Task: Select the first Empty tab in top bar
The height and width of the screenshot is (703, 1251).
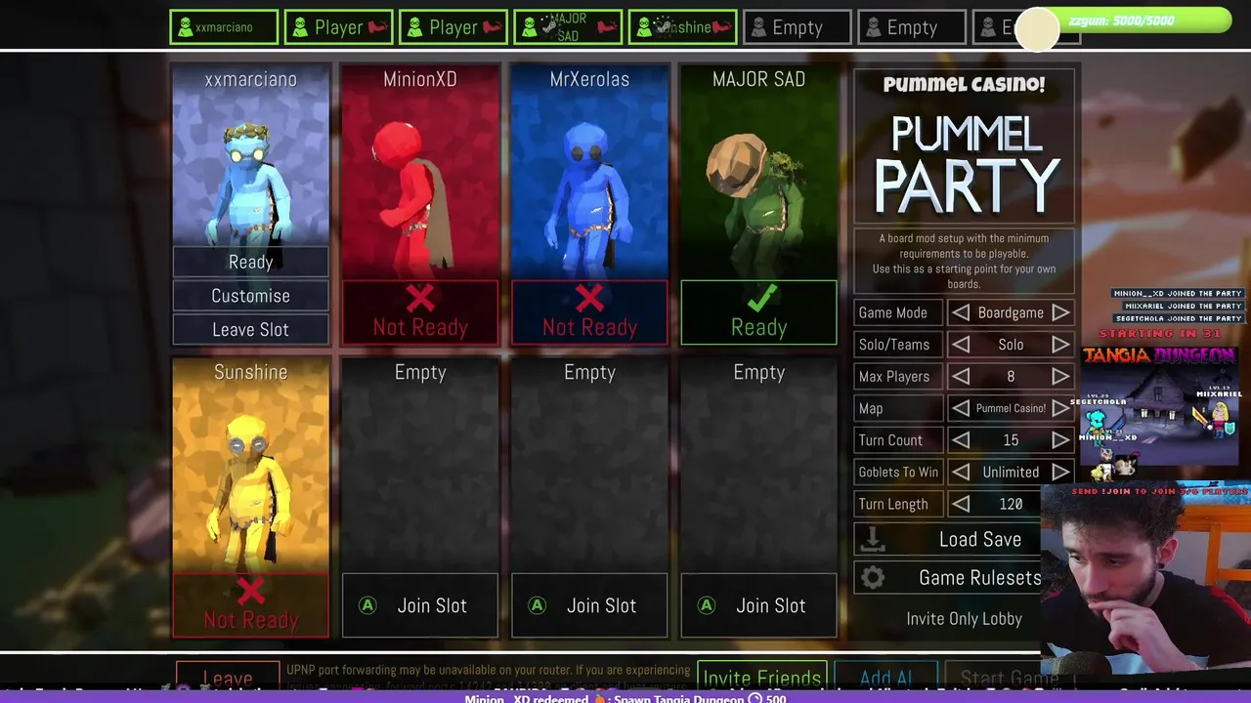Action: (x=798, y=27)
